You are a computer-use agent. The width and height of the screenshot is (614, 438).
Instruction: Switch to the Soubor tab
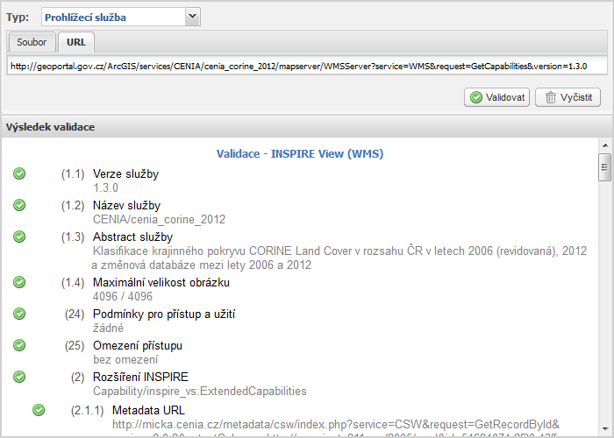point(32,42)
